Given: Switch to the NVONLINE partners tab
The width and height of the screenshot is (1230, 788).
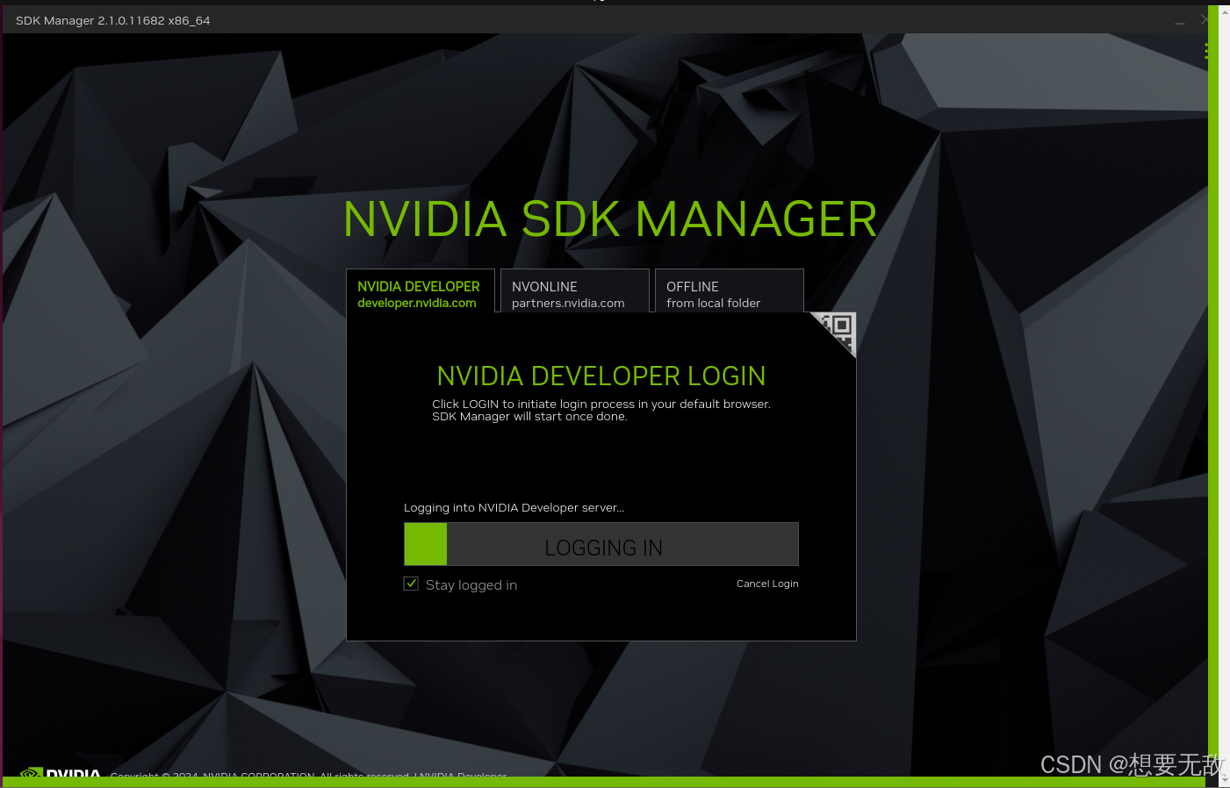Looking at the screenshot, I should pyautogui.click(x=575, y=290).
